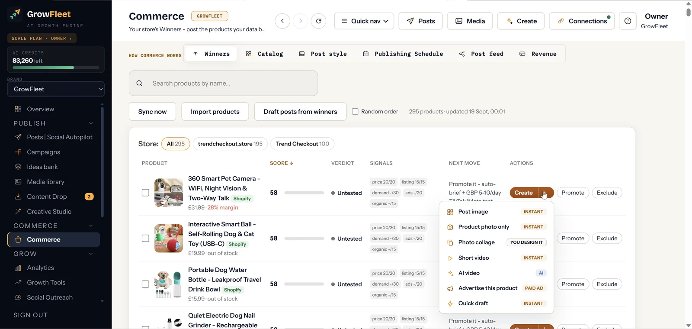
Task: Click the search magnifier icon
Action: point(139,83)
